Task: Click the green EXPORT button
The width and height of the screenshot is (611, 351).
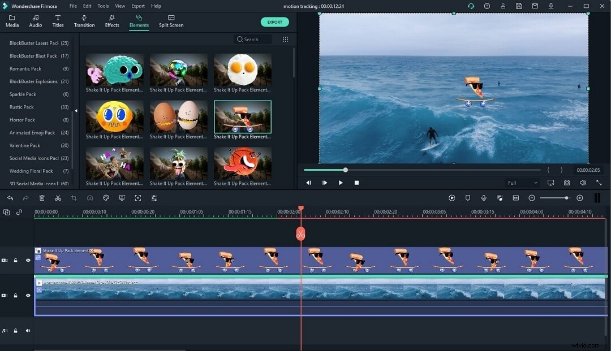Action: click(274, 22)
